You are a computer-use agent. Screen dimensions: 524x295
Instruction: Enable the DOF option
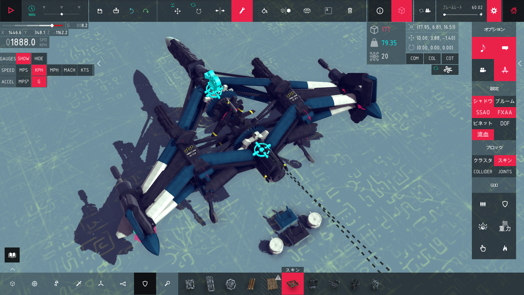505,123
